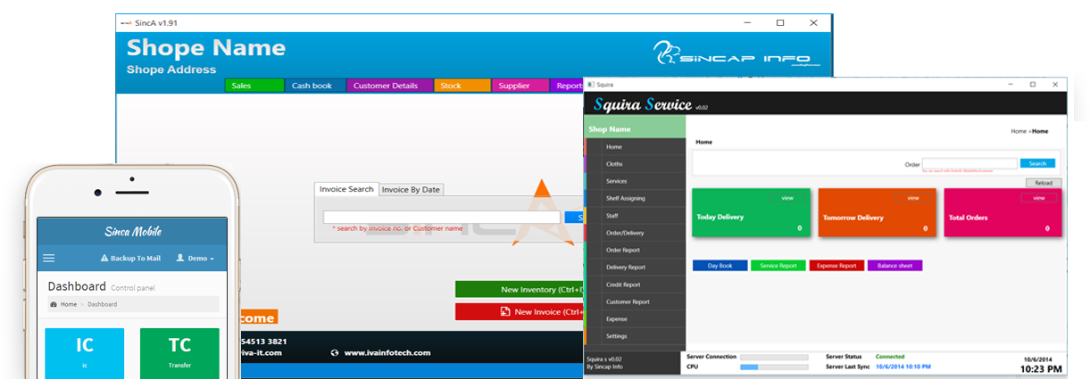
Task: Select Cloths in Squira sidebar
Action: tap(635, 164)
